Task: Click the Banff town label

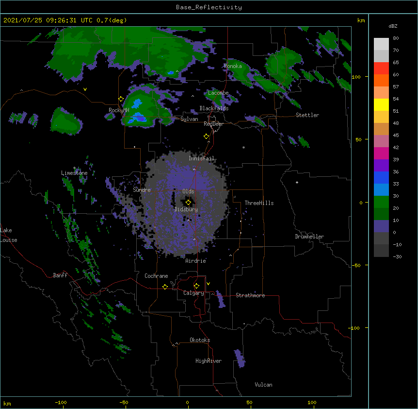Action: (60, 275)
